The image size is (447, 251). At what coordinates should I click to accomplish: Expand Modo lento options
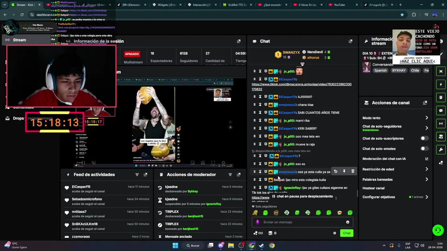(x=426, y=118)
